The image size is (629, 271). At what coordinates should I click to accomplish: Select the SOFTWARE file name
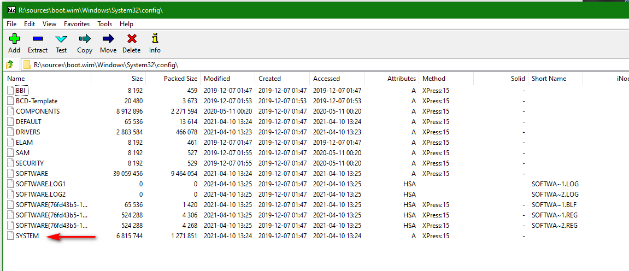pos(32,174)
